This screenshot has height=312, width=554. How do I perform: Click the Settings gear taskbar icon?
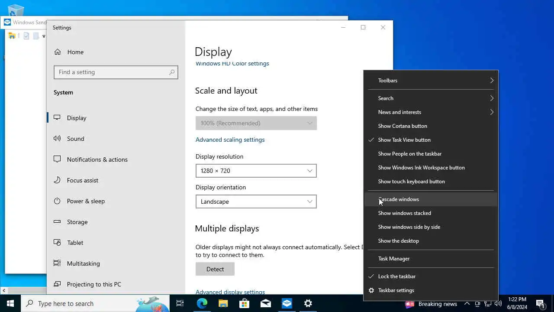308,303
